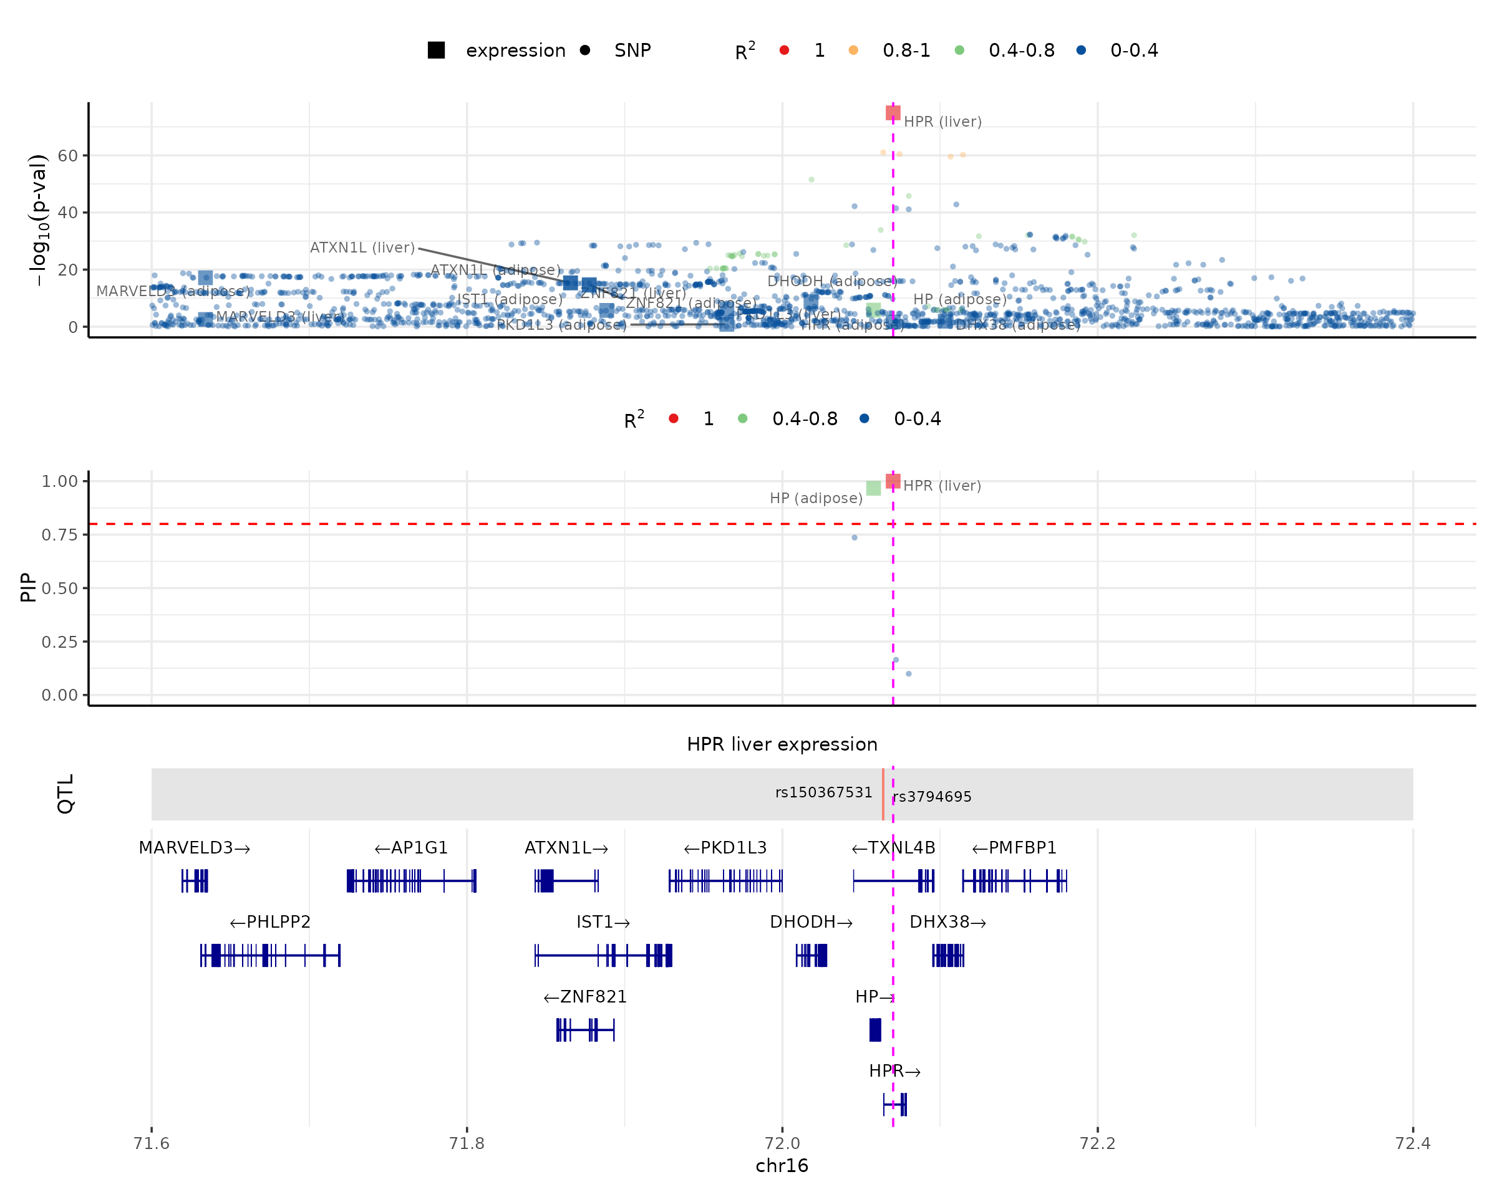Click the ATXN1L (liver) annotation label
The image size is (1497, 1197).
[x=362, y=248]
